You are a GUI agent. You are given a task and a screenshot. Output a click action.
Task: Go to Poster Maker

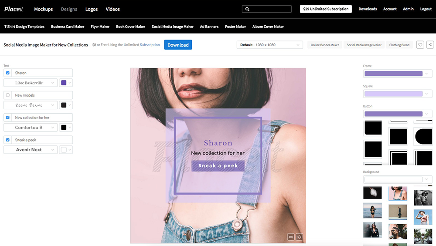(x=235, y=27)
